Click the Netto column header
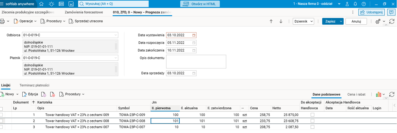Screen dimensions: 397x133 click(285, 108)
